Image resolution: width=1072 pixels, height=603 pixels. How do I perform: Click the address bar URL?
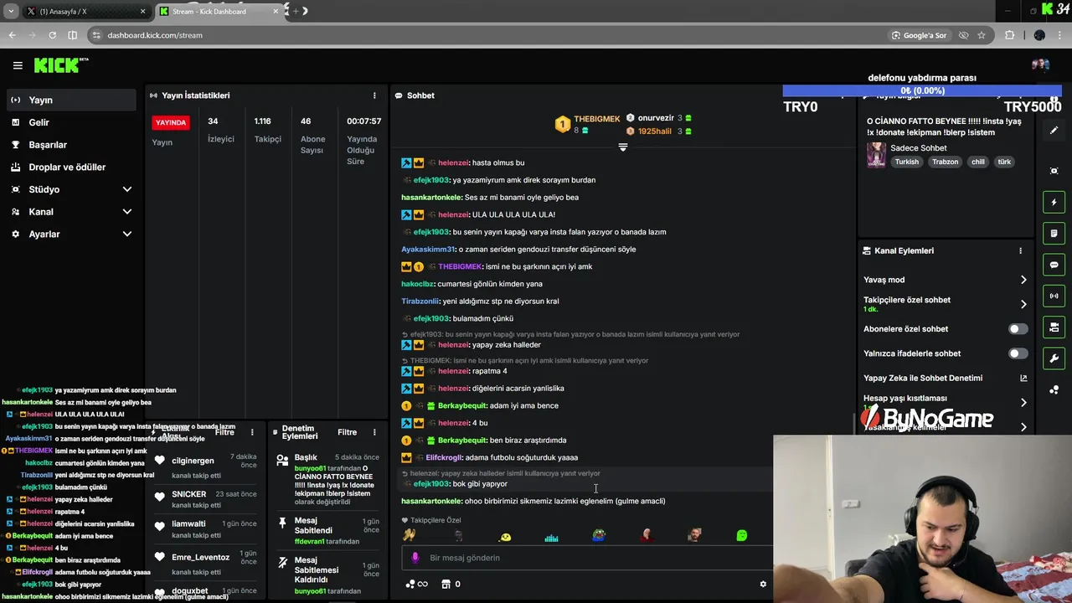[x=155, y=35]
